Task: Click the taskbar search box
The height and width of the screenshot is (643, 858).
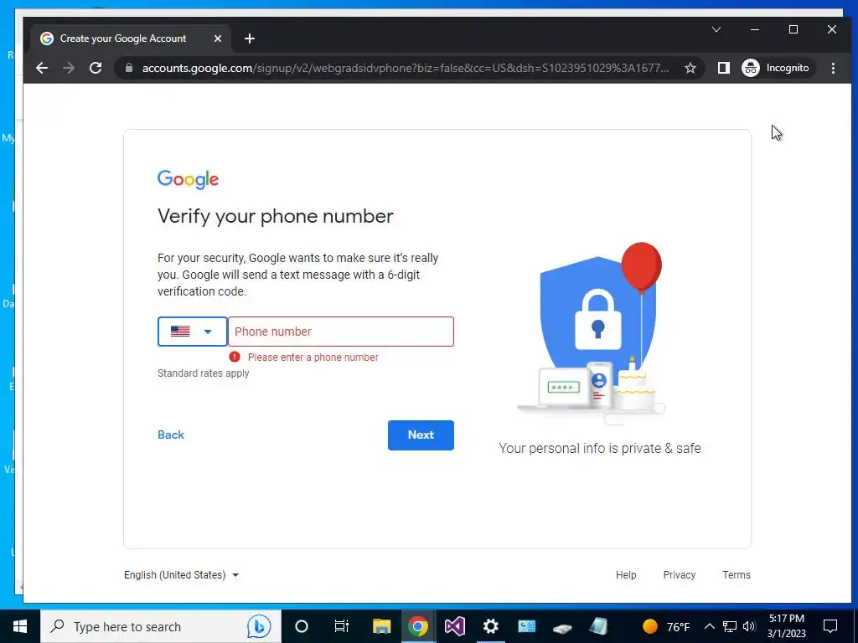Action: [x=160, y=626]
